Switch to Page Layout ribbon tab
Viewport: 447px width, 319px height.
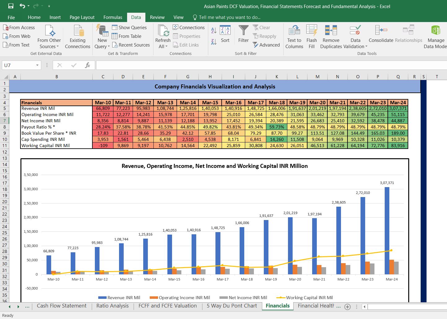click(82, 17)
